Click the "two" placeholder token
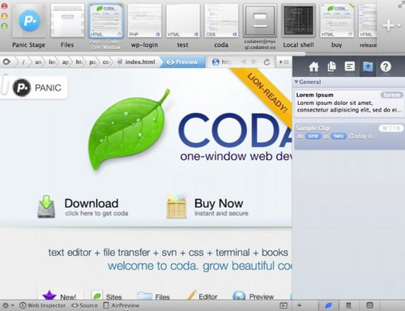405x311 pixels. [x=339, y=137]
